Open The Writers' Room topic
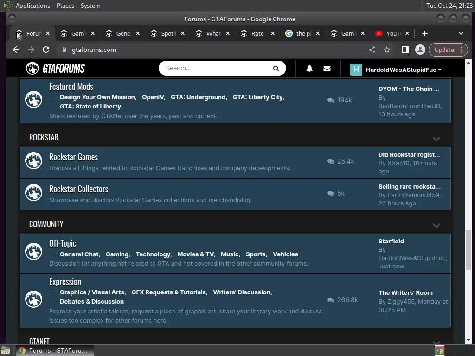This screenshot has height=356, width=475. click(405, 293)
